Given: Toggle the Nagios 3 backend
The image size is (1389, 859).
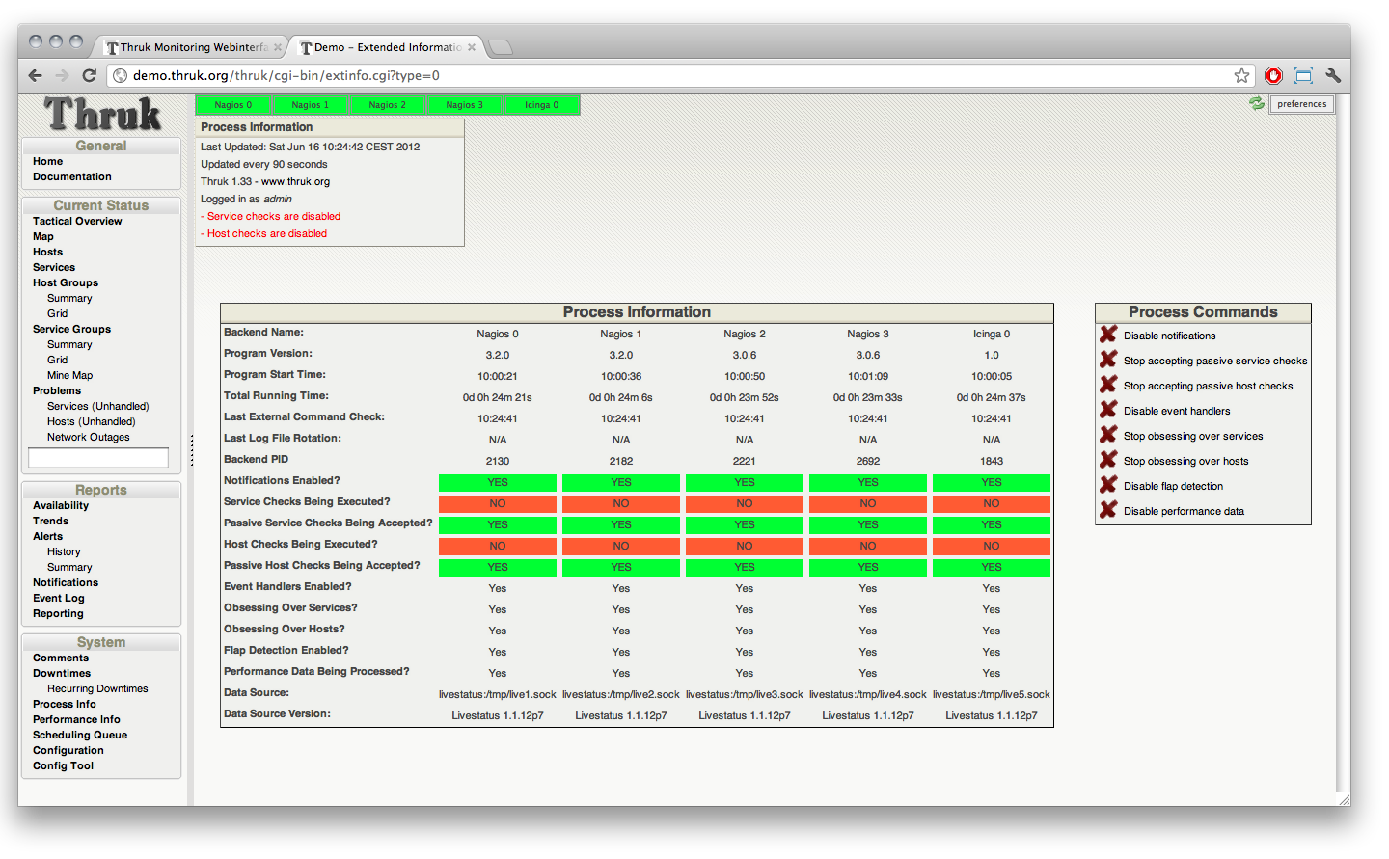Looking at the screenshot, I should tap(465, 105).
